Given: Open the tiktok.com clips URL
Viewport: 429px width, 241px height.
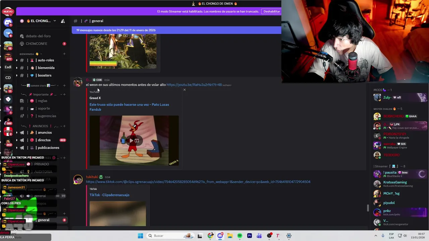Looking at the screenshot, I should tap(198, 182).
